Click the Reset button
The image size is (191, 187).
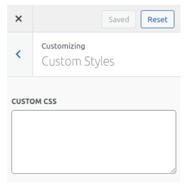[157, 19]
